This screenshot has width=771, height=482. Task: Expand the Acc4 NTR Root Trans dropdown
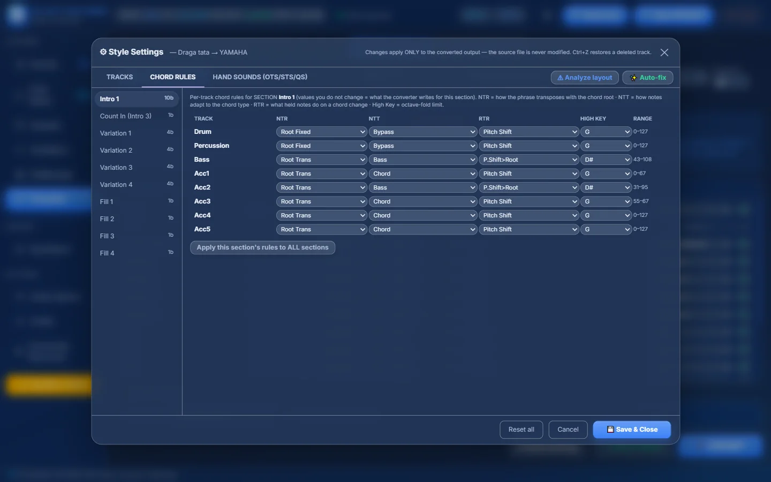(321, 215)
